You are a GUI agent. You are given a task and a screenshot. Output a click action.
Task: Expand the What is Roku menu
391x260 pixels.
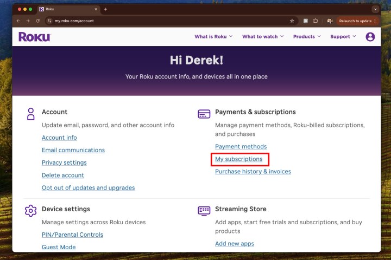point(213,37)
